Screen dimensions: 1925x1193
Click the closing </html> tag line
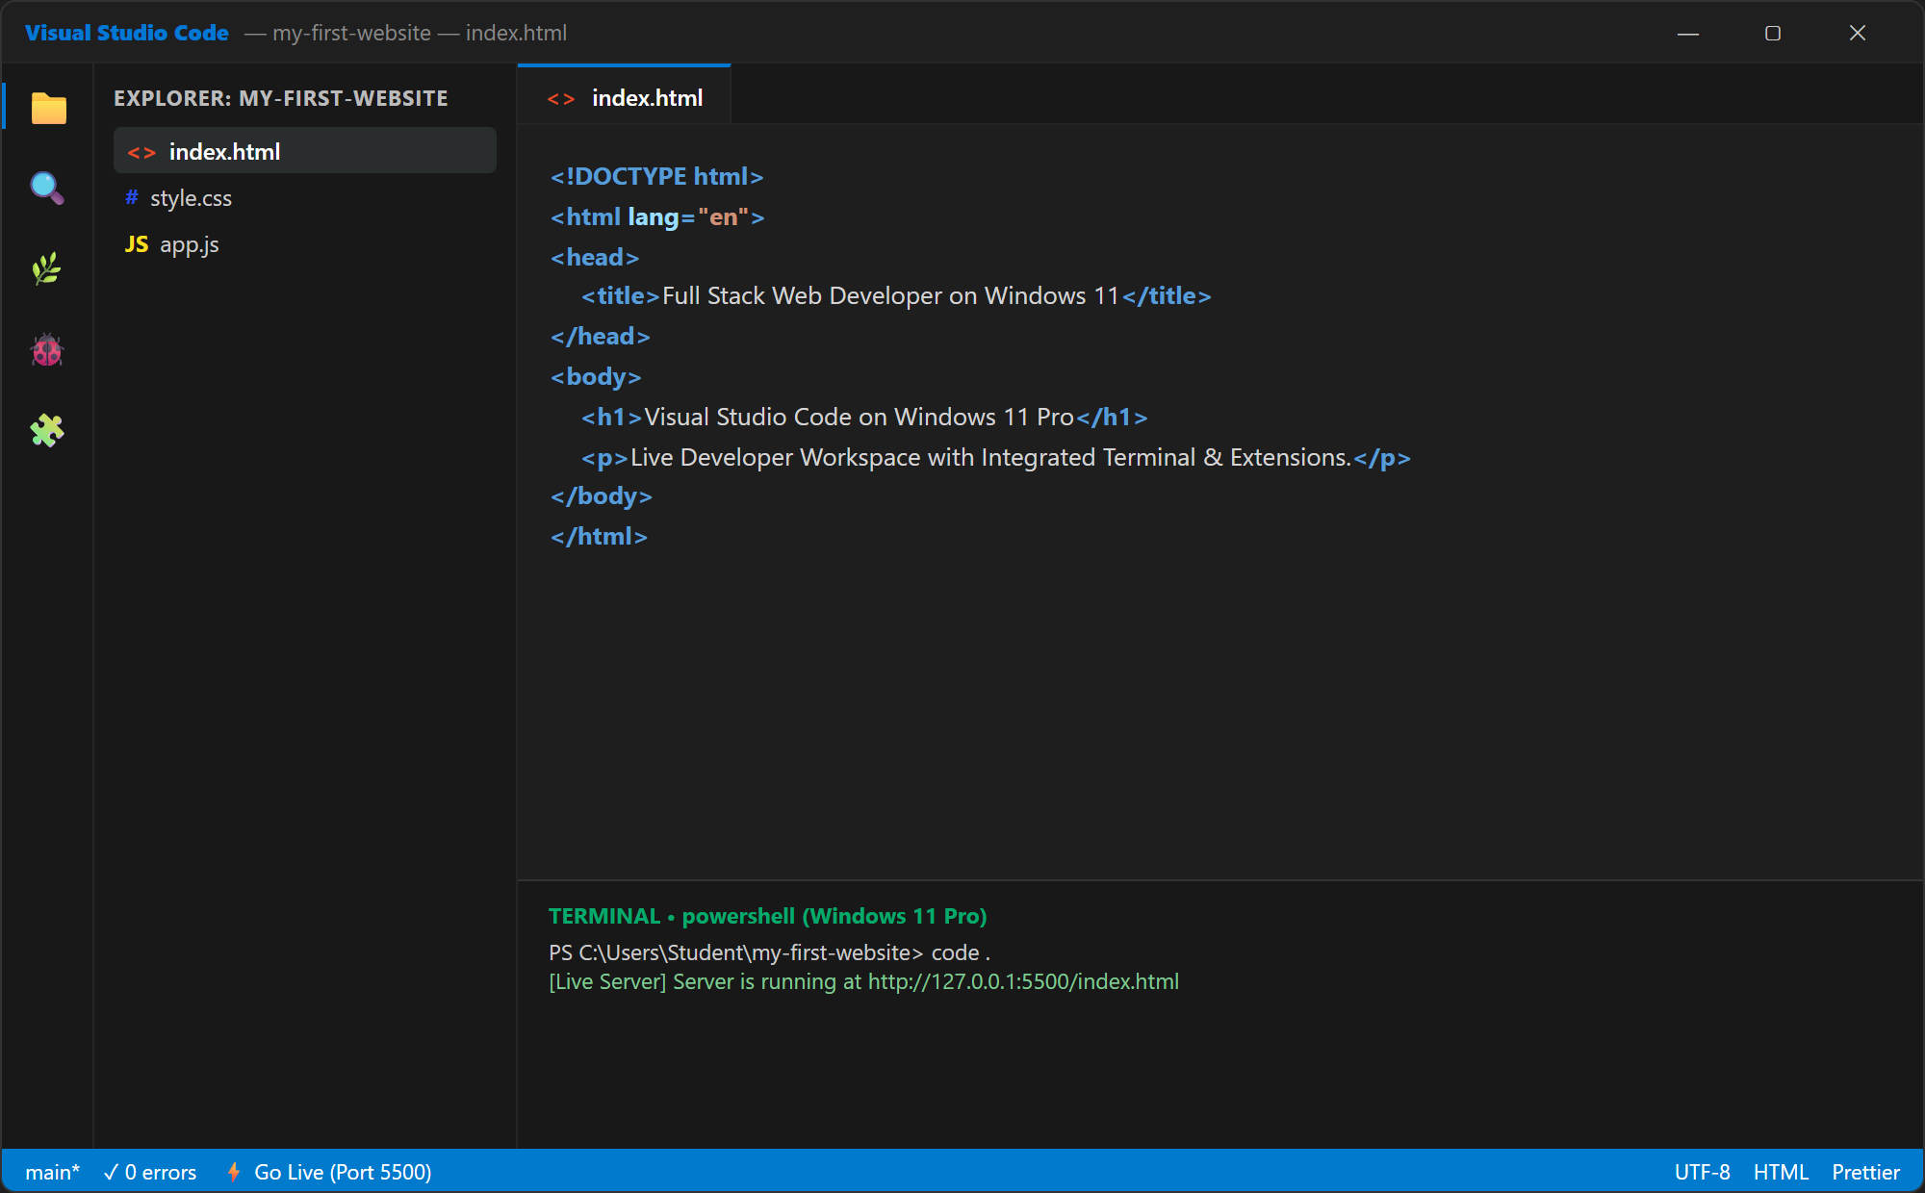599,536
